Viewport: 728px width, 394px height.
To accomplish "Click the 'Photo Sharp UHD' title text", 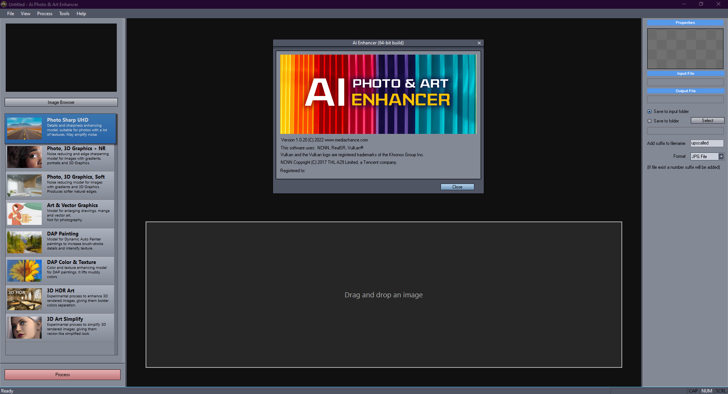I will (x=67, y=120).
